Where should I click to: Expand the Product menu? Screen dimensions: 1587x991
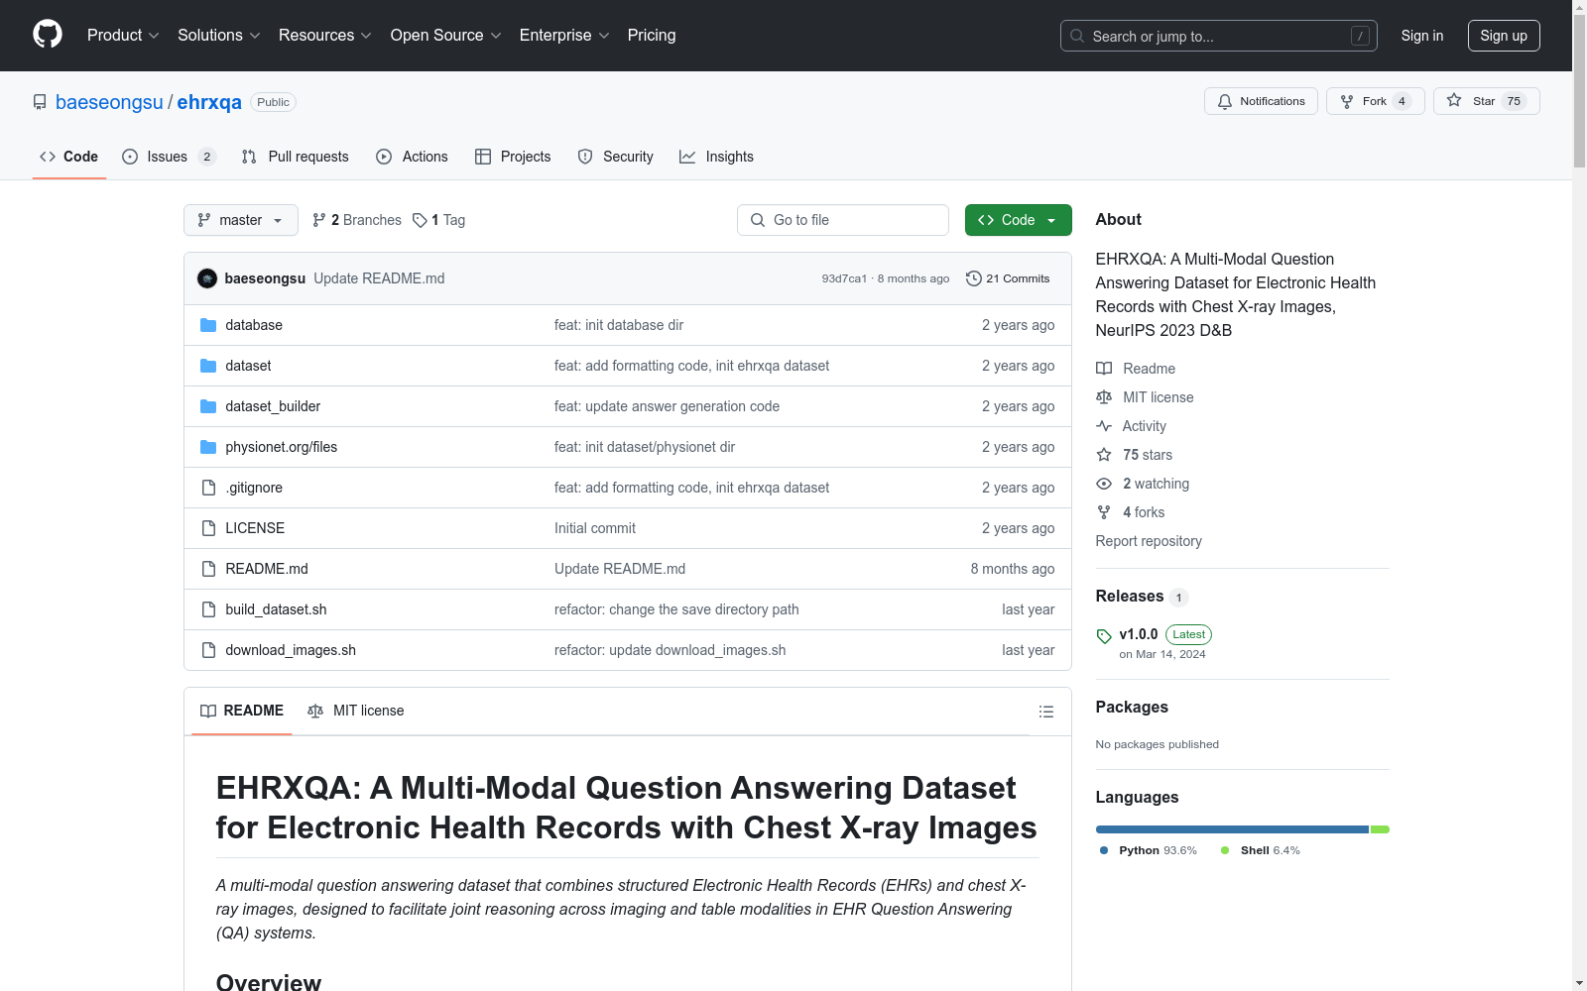[123, 36]
